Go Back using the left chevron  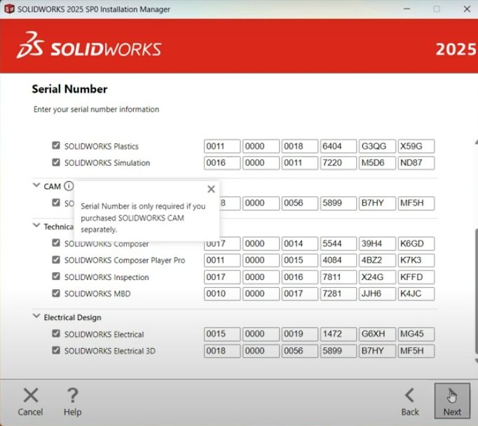click(x=409, y=396)
